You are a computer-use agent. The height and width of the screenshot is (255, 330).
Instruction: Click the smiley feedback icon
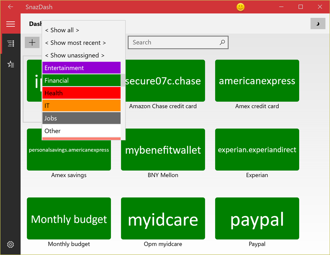pos(241,7)
